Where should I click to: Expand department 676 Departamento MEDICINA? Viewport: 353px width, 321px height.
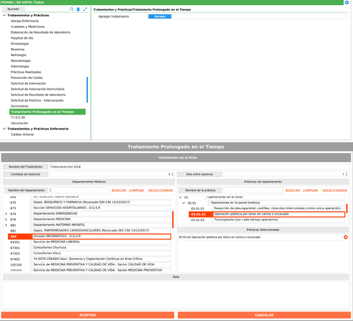tap(6, 219)
